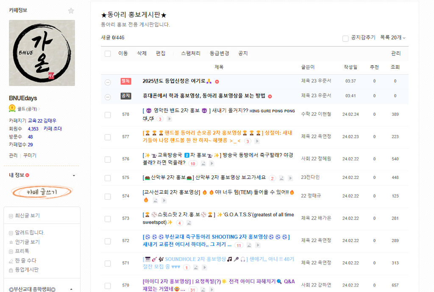
Task: Open sidebar 관리 link under cafe info
Action: (13, 156)
